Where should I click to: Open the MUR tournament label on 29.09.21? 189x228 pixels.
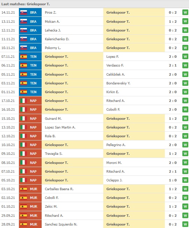[x=34, y=215]
